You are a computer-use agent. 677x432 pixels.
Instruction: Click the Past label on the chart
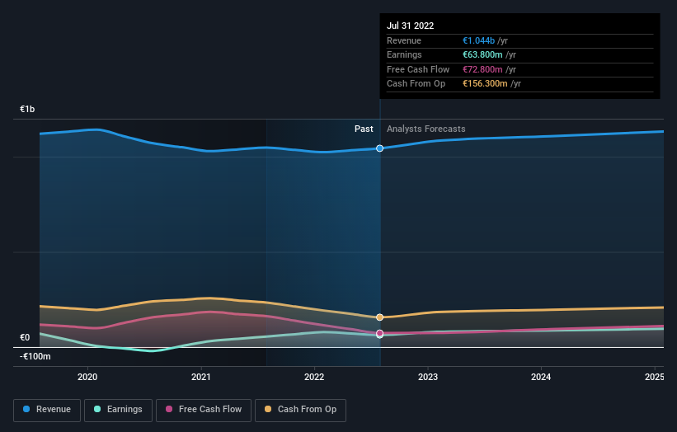[364, 129]
